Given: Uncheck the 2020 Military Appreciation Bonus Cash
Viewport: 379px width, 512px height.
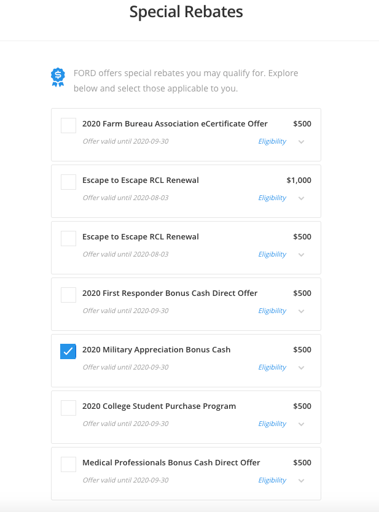Looking at the screenshot, I should click(x=68, y=351).
